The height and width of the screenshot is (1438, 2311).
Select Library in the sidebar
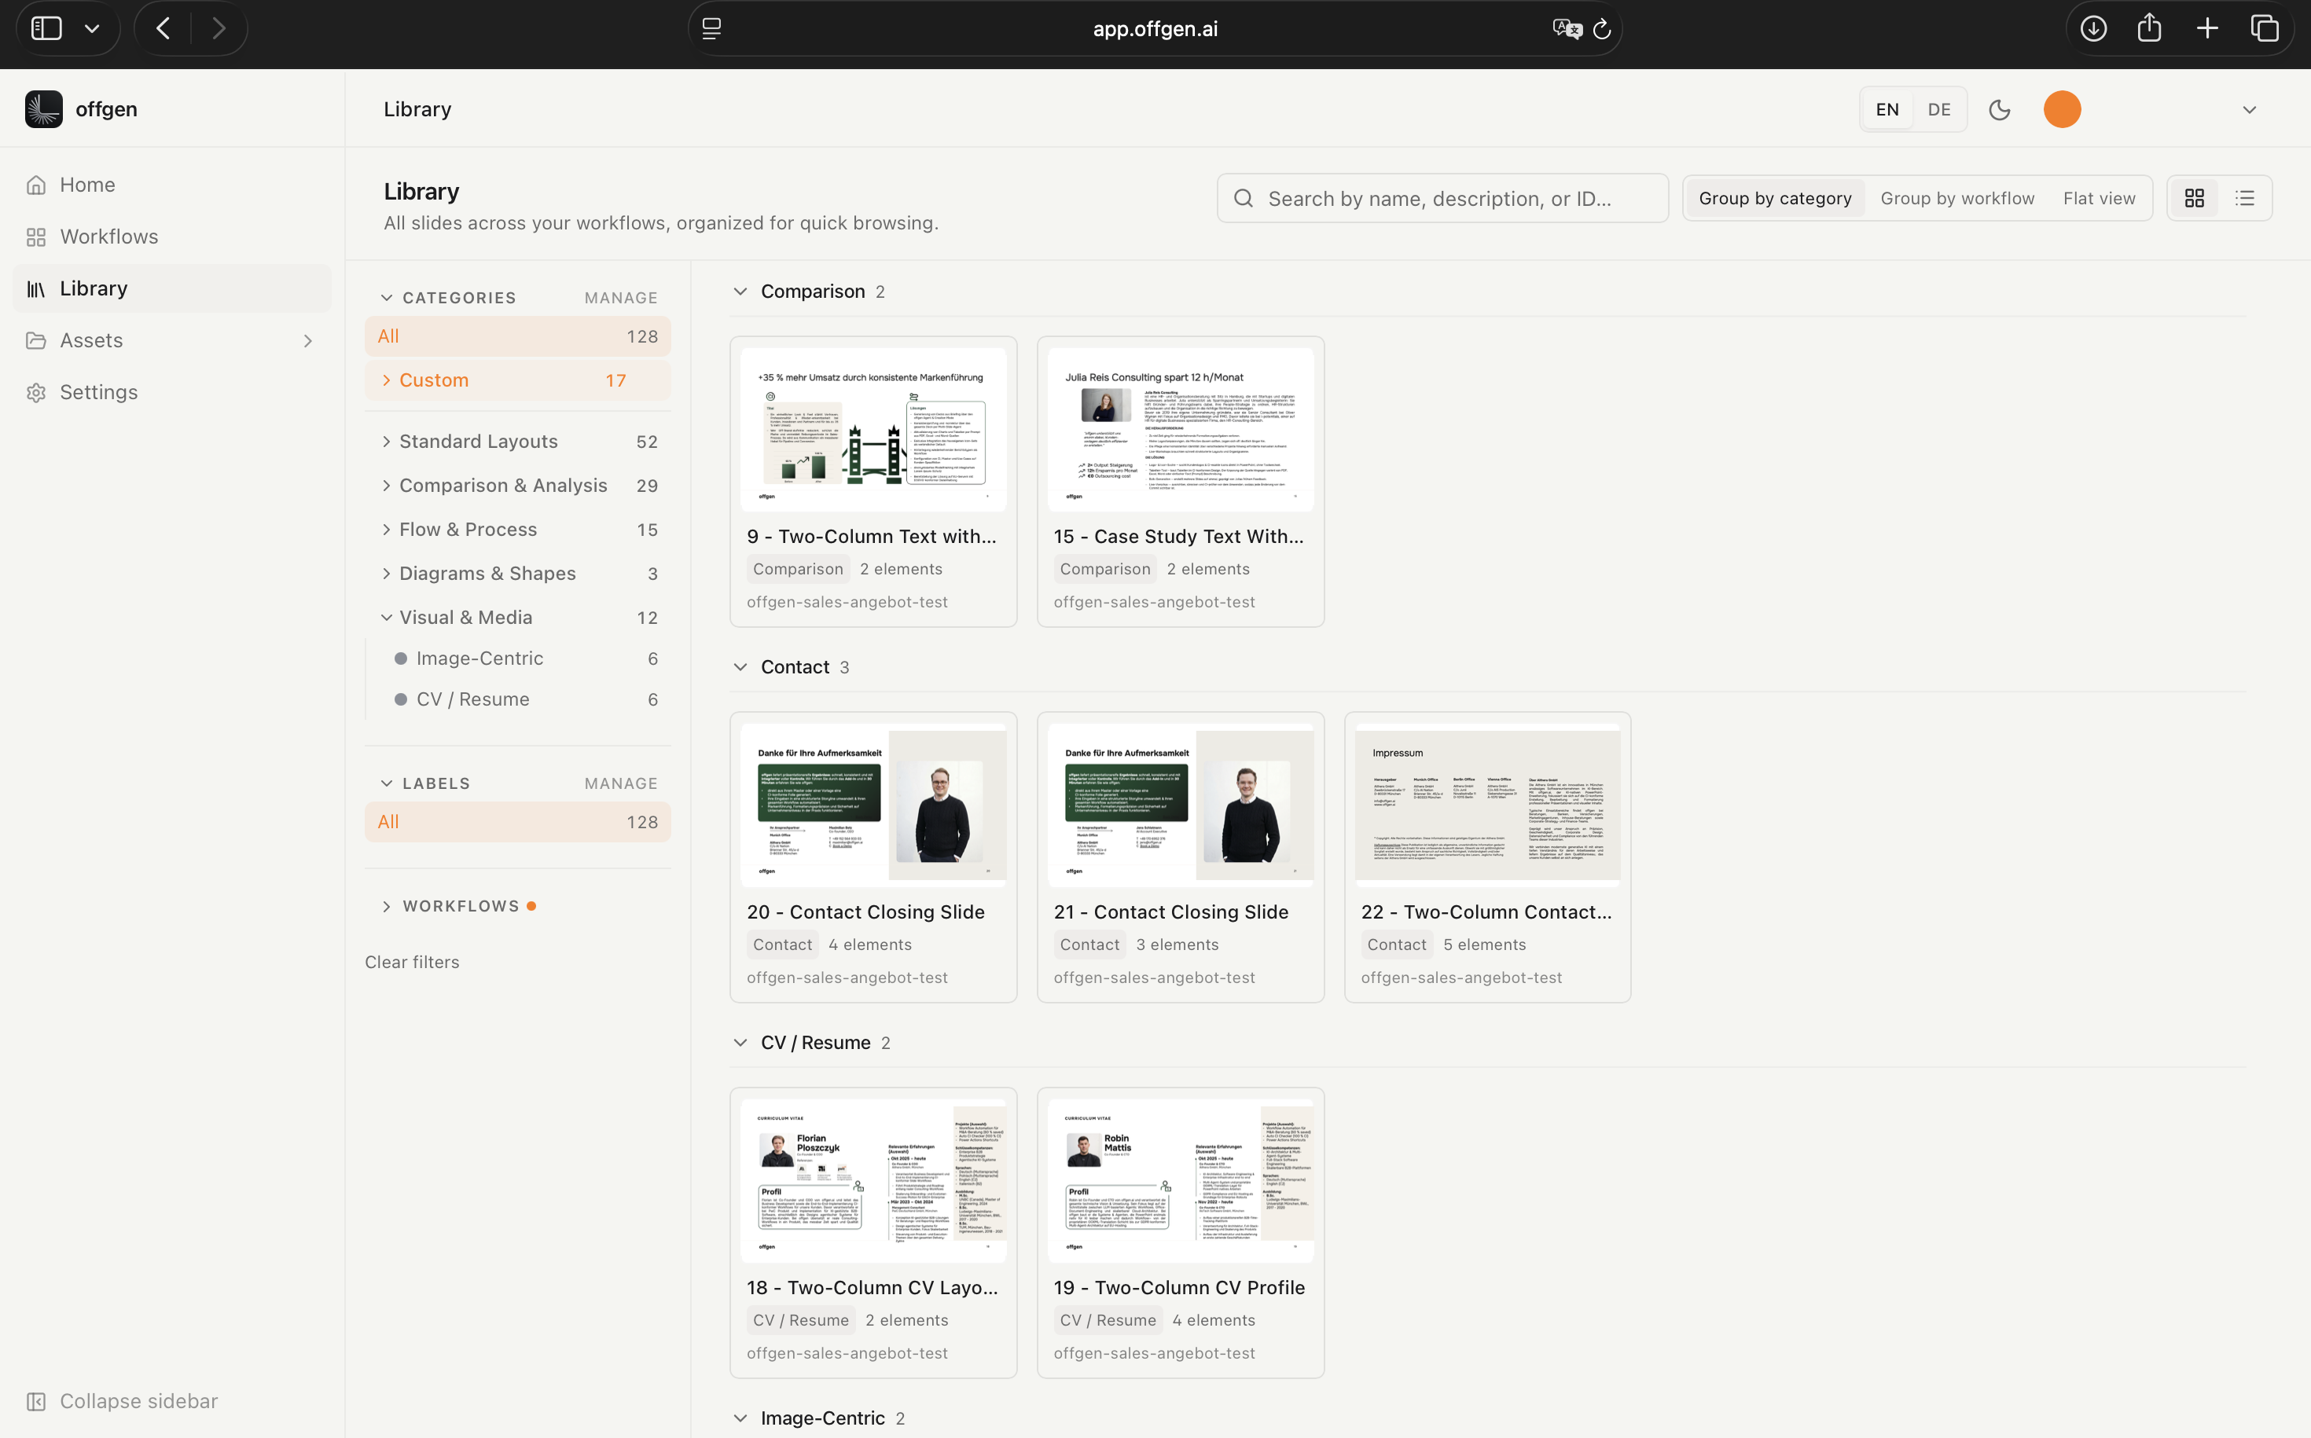point(171,288)
